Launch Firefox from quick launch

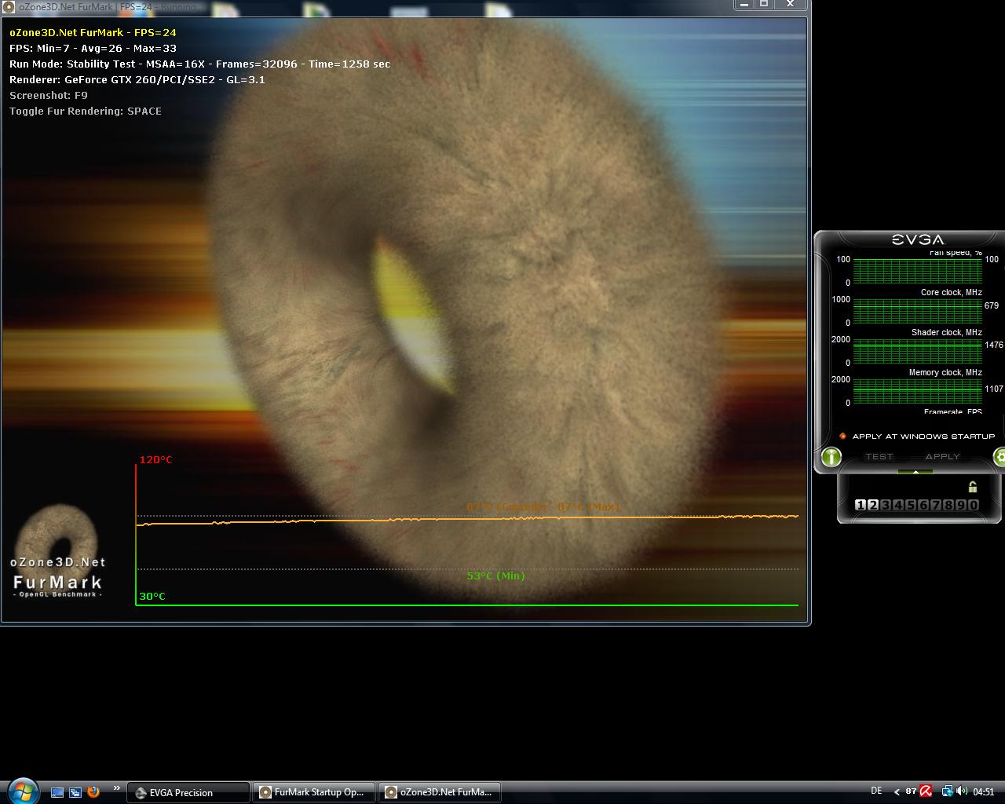93,791
